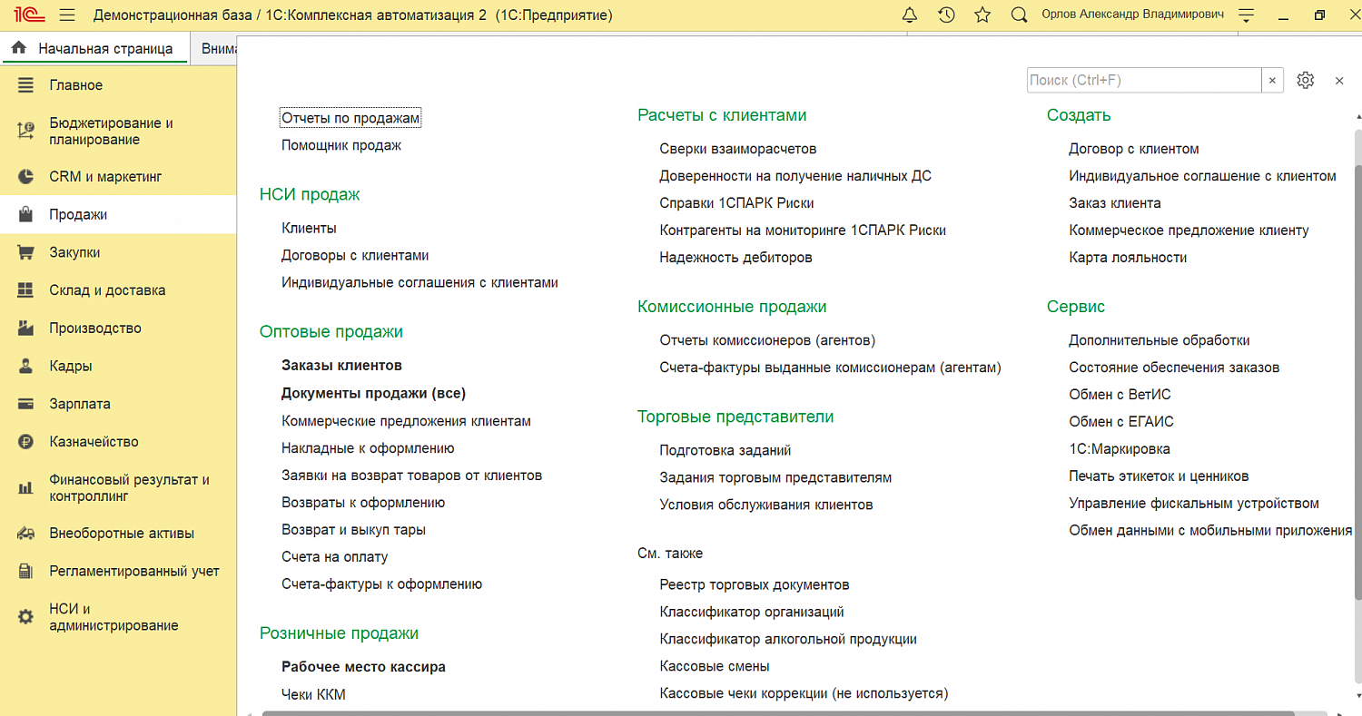The width and height of the screenshot is (1362, 716).
Task: Select Закупки section in sidebar
Action: pyautogui.click(x=118, y=252)
